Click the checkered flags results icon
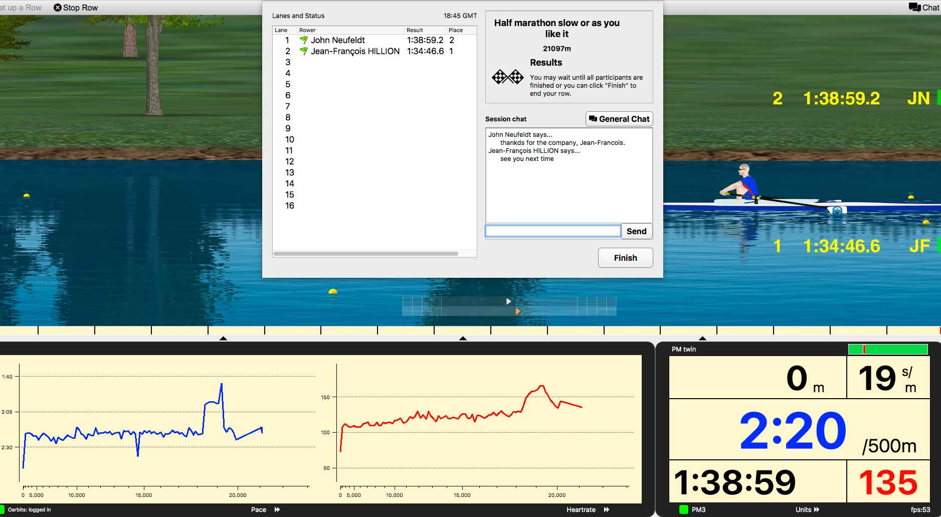 point(507,77)
